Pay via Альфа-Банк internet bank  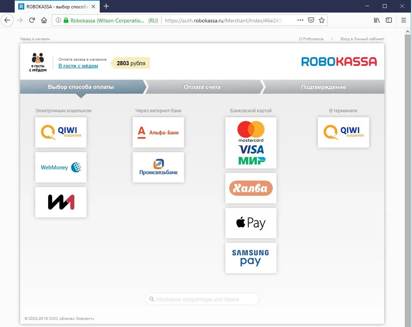[x=158, y=132]
